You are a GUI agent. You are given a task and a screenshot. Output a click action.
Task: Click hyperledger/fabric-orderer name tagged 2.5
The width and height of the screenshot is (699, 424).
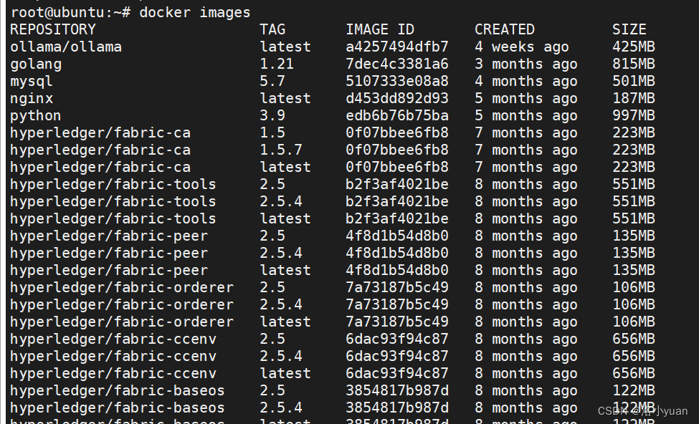[x=122, y=288]
